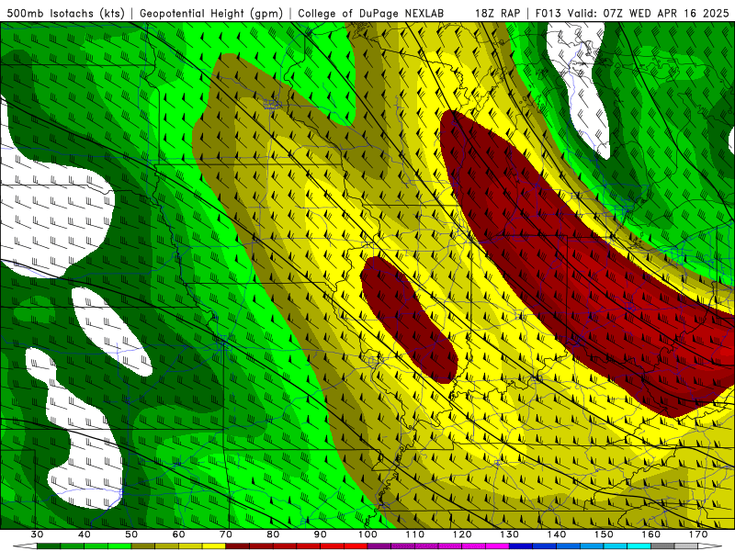
Task: Click 'College of DuPage NEXLAB' header text
Action: (371, 13)
